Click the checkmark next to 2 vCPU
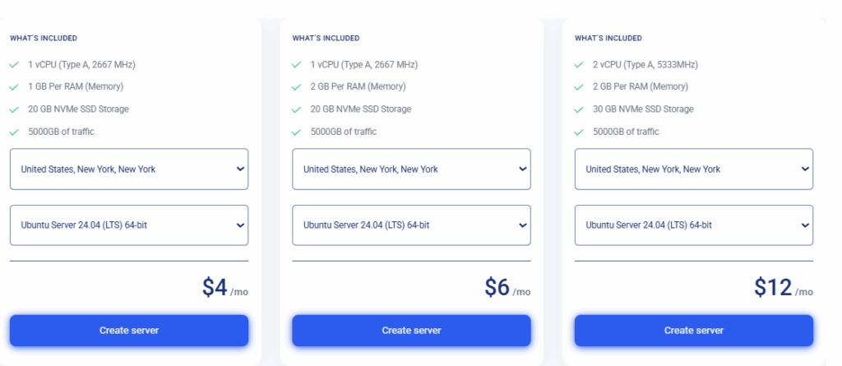Image resolution: width=842 pixels, height=366 pixels. click(x=579, y=64)
